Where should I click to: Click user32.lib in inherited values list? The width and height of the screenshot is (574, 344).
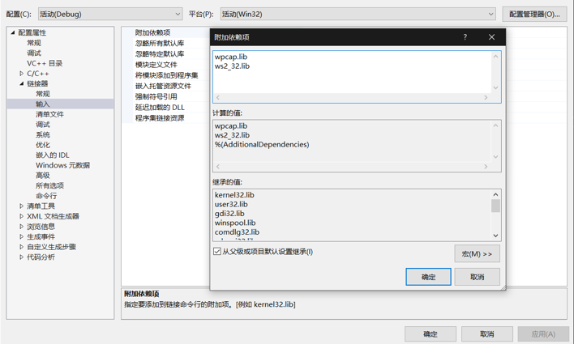tap(231, 204)
